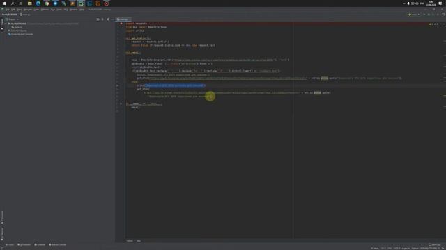The width and height of the screenshot is (446, 250).
Task: Click the Debug button in the toolbar
Action: 429,15
